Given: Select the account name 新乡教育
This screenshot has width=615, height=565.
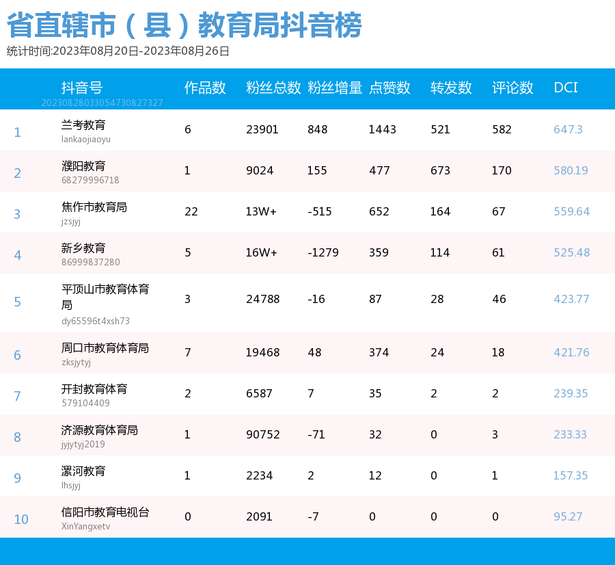Looking at the screenshot, I should click(x=83, y=248).
